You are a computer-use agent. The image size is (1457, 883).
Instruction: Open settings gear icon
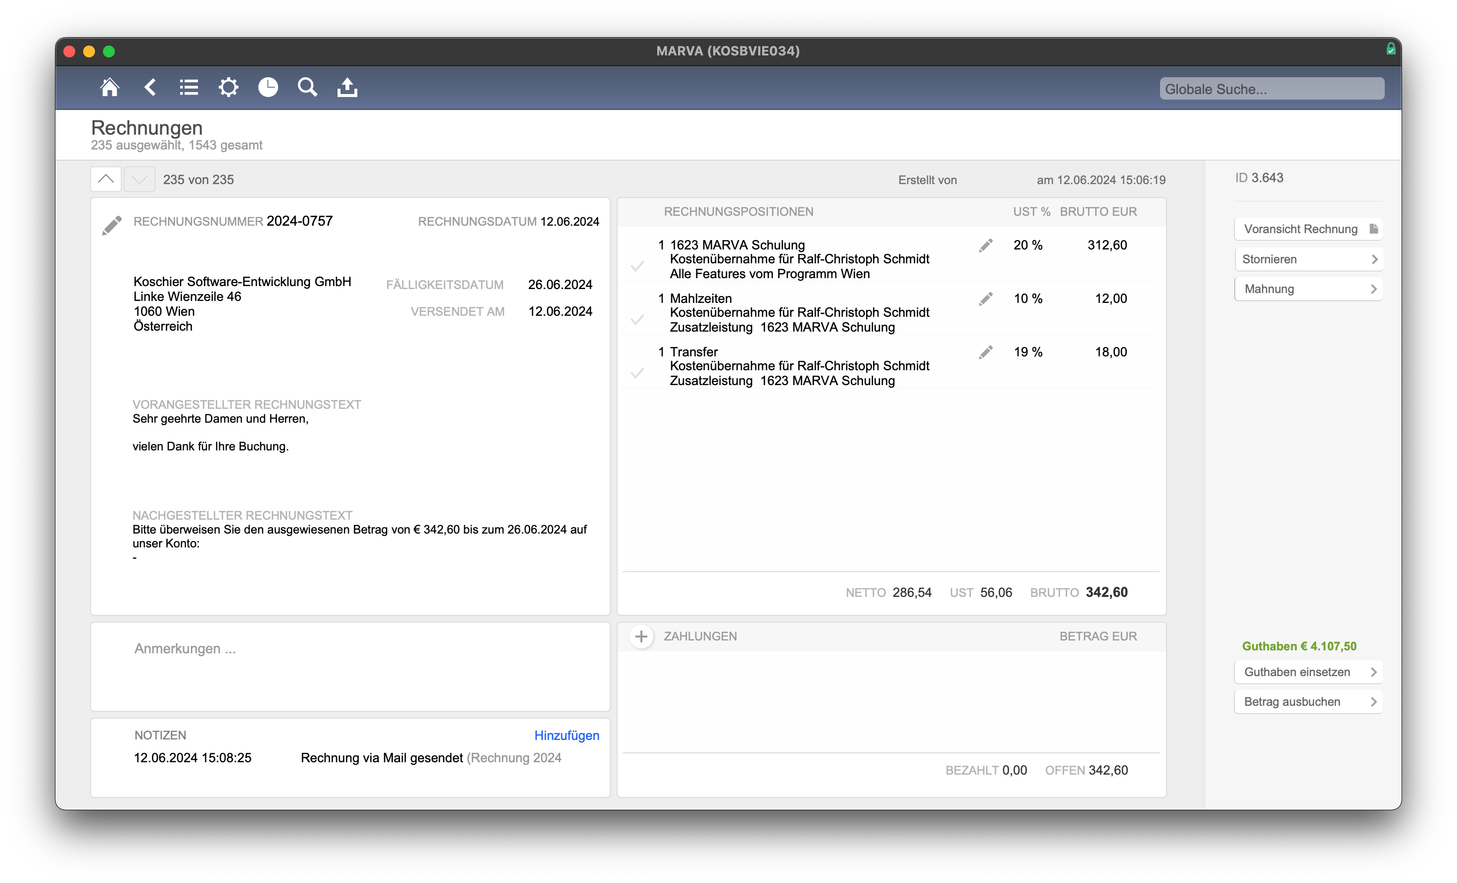pyautogui.click(x=228, y=88)
